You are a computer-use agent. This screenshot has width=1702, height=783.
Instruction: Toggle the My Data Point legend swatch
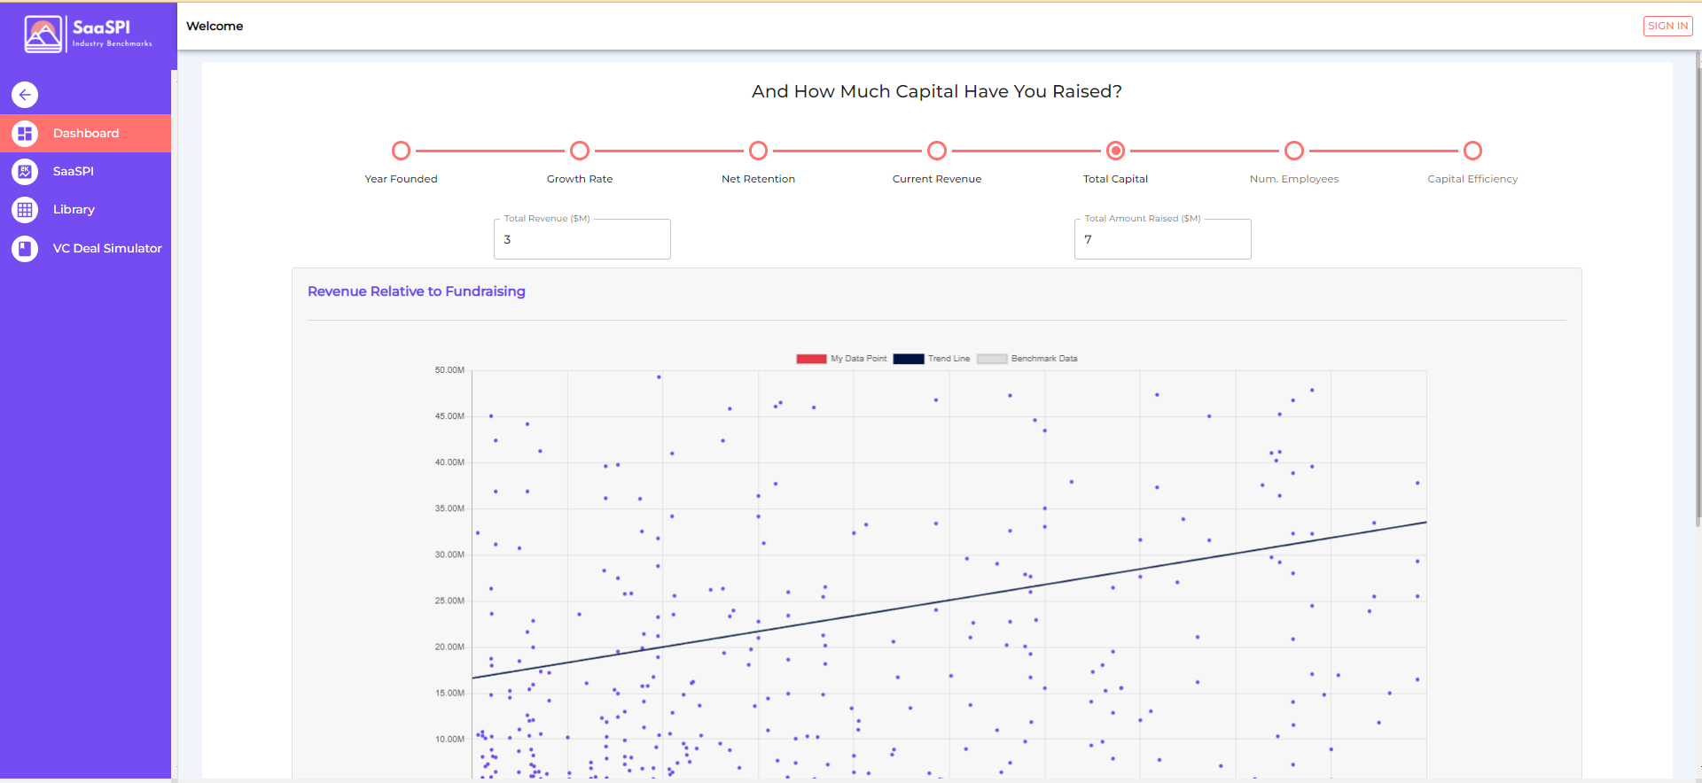(x=811, y=359)
